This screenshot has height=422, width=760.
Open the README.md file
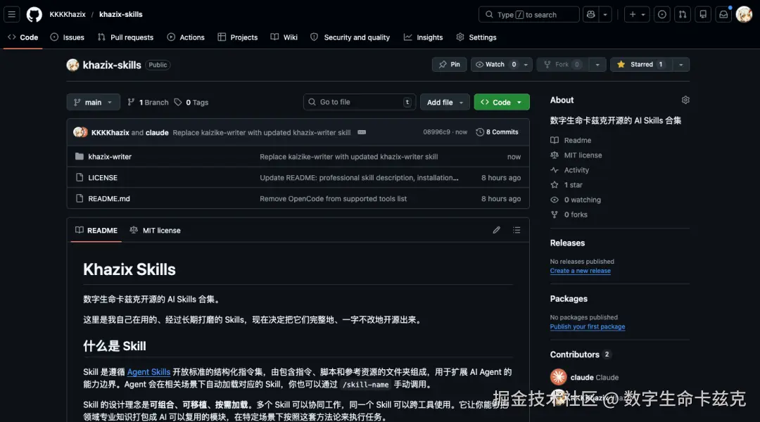point(109,198)
